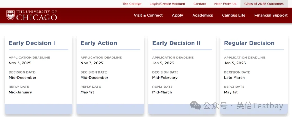The image size is (292, 117).
Task: Open the Visit & Connect menu
Action: (148, 15)
